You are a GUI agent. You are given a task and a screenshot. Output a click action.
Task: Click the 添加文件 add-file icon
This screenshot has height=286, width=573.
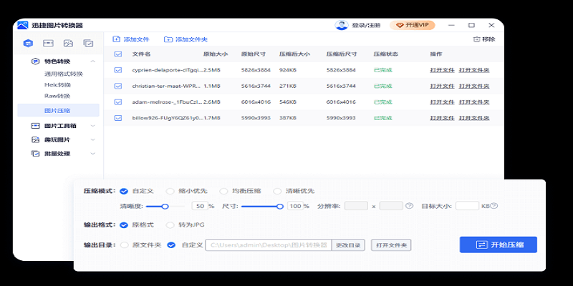coord(117,39)
